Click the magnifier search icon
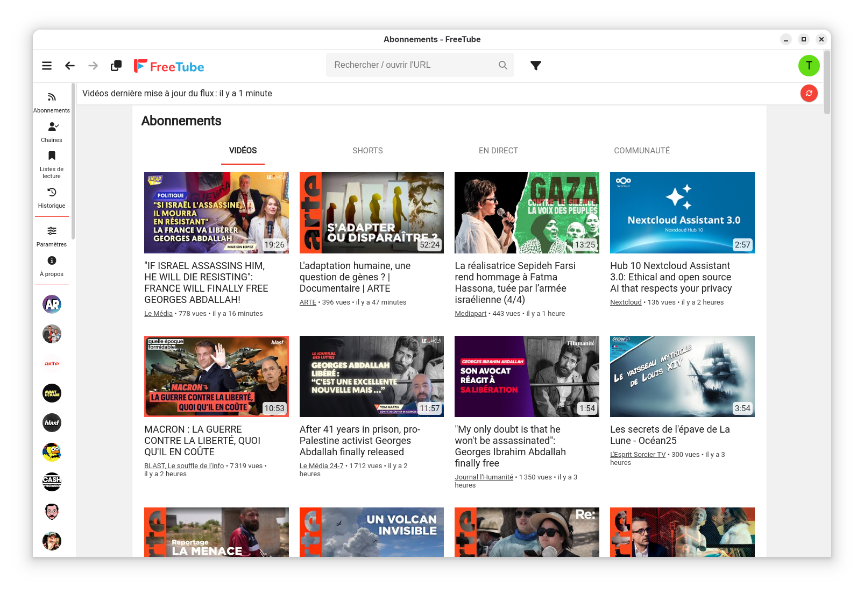The height and width of the screenshot is (593, 864). pos(503,65)
